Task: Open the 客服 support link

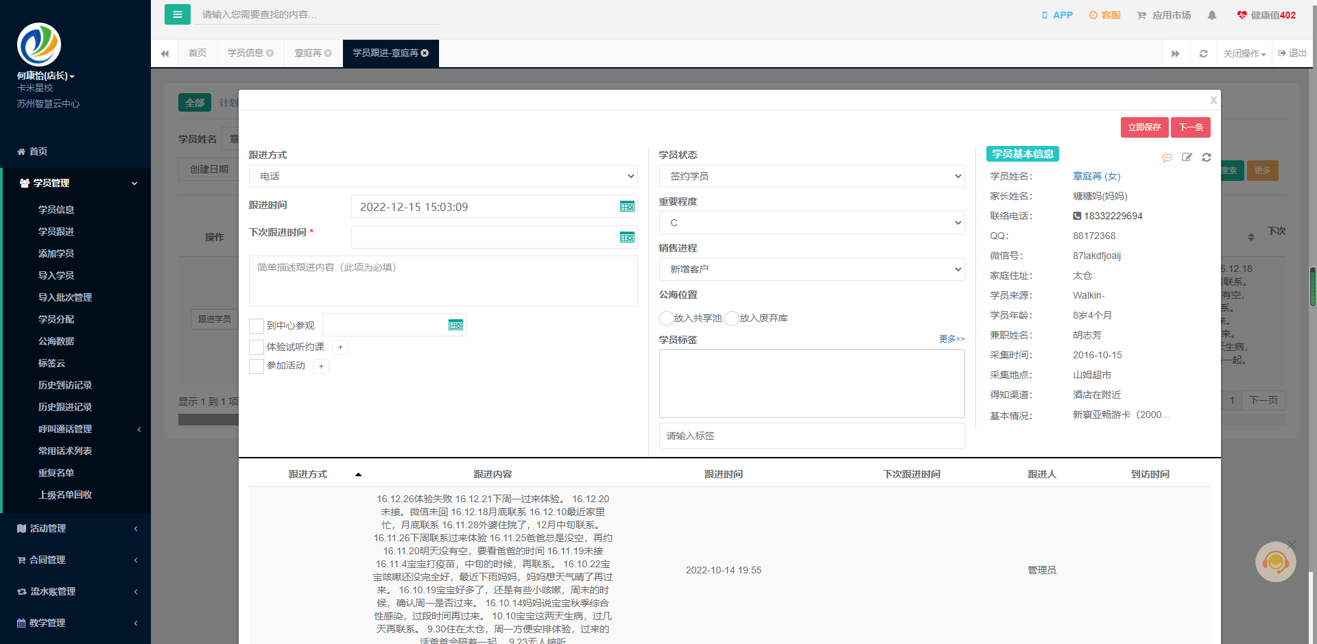Action: pos(1104,15)
